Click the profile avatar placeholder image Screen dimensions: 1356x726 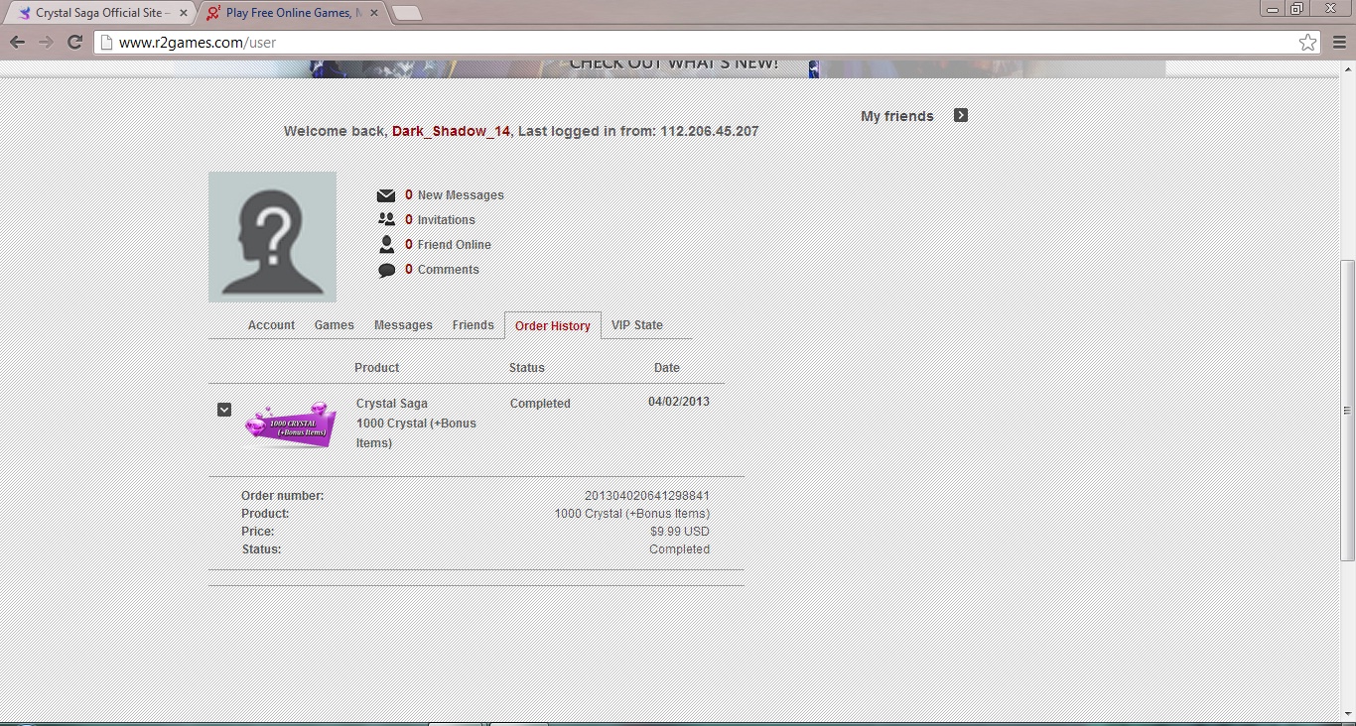click(x=272, y=237)
